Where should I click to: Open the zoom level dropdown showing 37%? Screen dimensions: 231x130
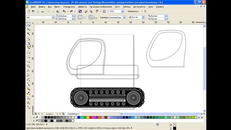(x=122, y=11)
